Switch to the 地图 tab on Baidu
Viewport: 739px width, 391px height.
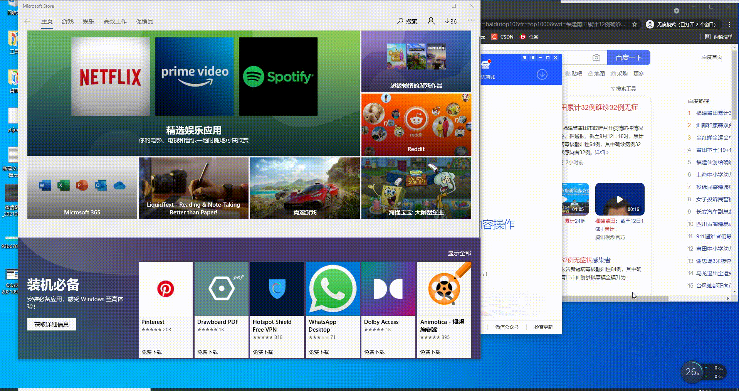(596, 74)
